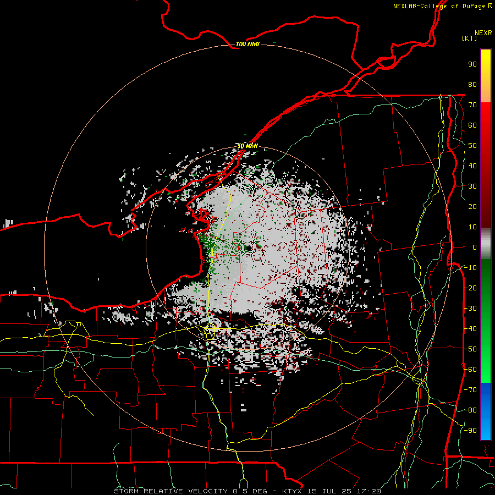Click the -70 value on the velocity scale
Screen dimensions: 495x495
[x=470, y=390]
